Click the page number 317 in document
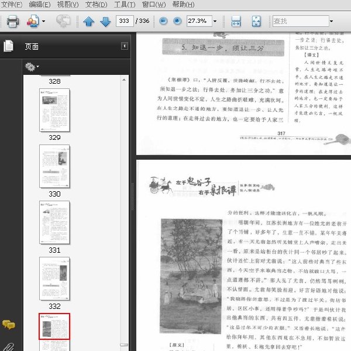 tap(281, 133)
